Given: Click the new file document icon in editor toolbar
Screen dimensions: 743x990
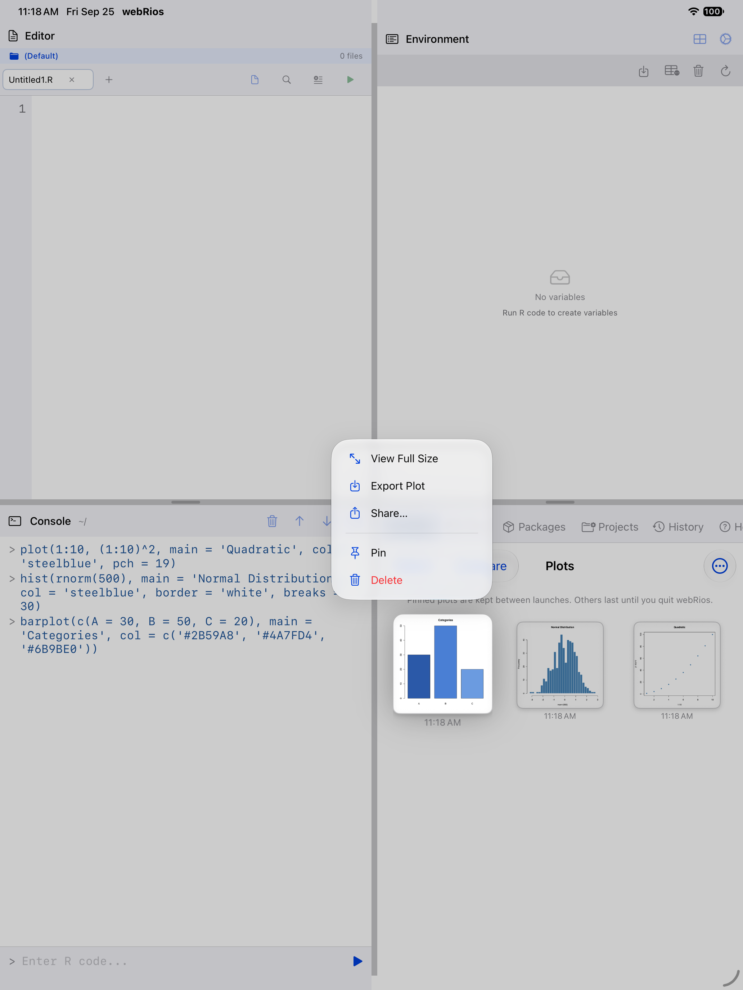Looking at the screenshot, I should (x=255, y=80).
